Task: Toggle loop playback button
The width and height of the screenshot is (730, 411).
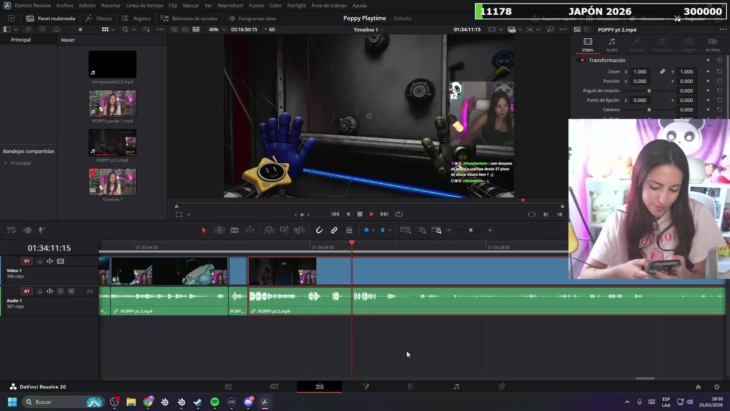Action: click(399, 214)
